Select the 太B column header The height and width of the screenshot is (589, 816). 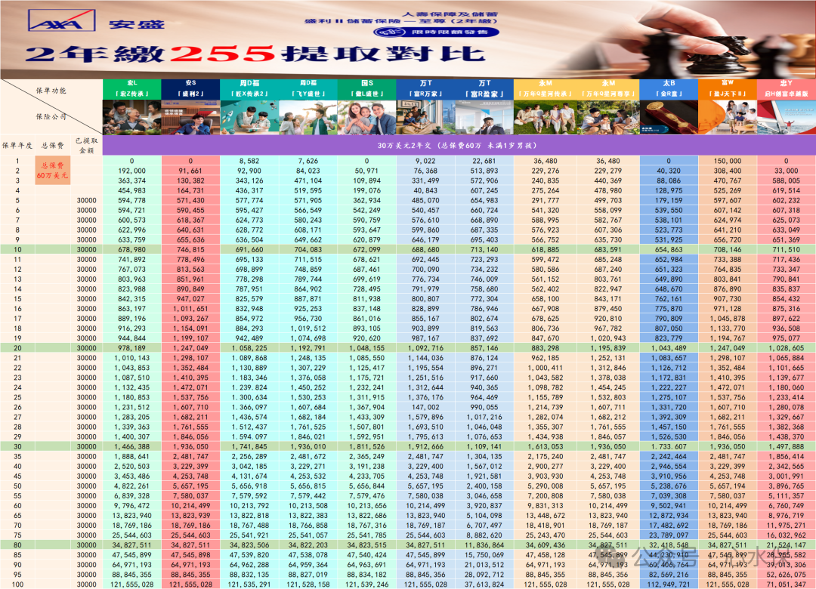tap(669, 83)
